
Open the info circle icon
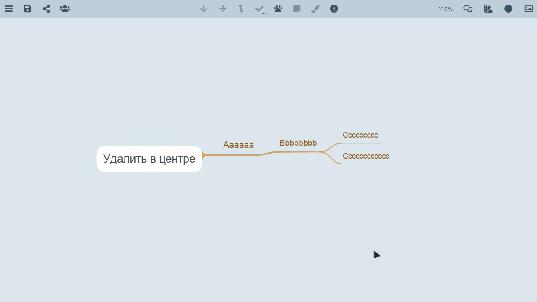click(x=334, y=9)
